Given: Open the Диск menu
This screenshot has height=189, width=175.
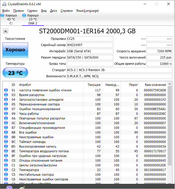Looking at the screenshot, I should [53, 11].
